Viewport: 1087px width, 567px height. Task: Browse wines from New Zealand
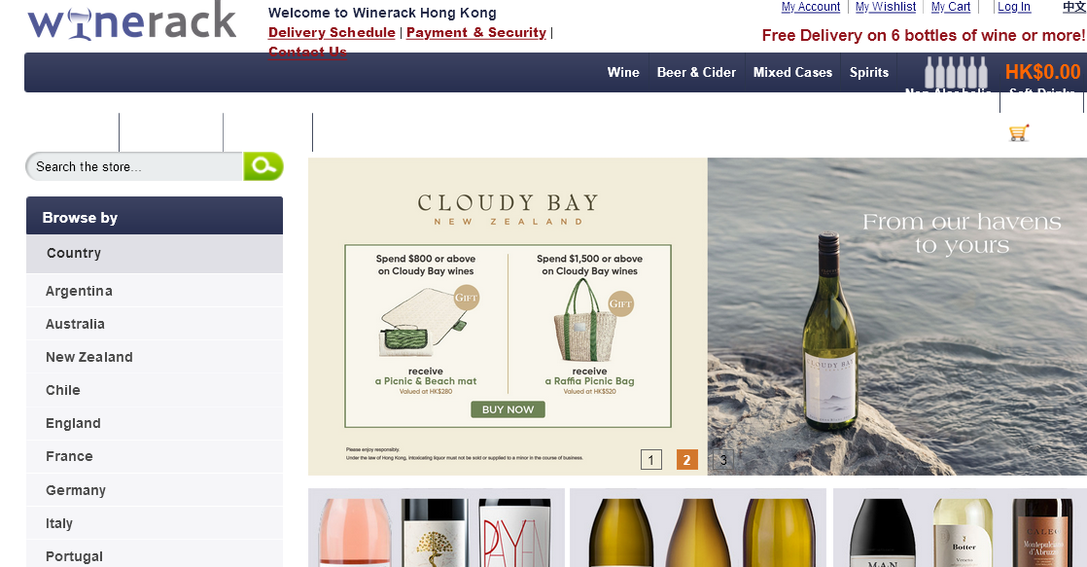point(89,357)
